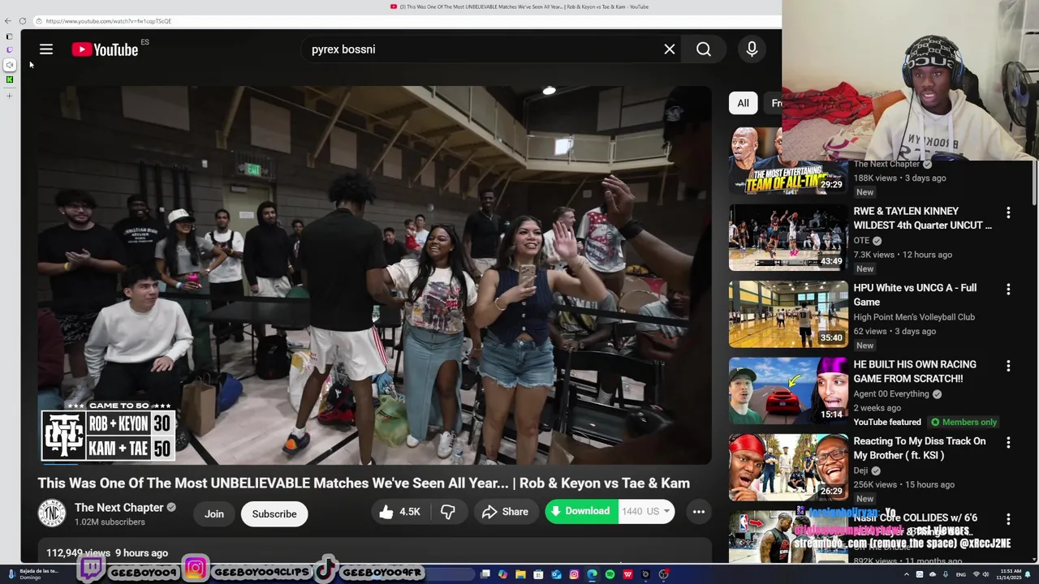Open The Next Chapter channel avatar
Image resolution: width=1039 pixels, height=584 pixels.
(52, 513)
